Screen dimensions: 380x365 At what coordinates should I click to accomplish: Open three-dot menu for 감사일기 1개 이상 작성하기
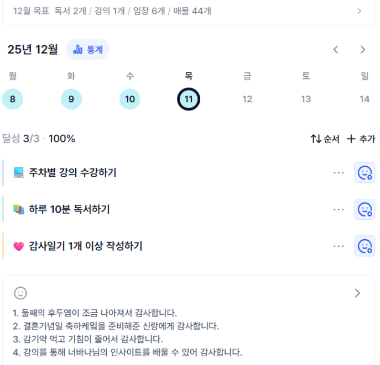(x=339, y=246)
